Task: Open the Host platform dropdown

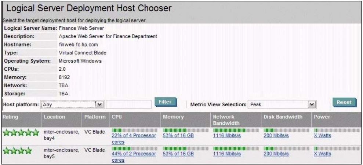Action: [72, 104]
